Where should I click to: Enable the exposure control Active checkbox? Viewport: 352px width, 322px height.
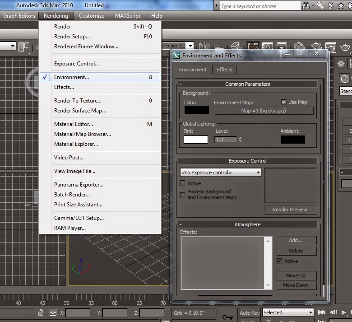point(182,183)
